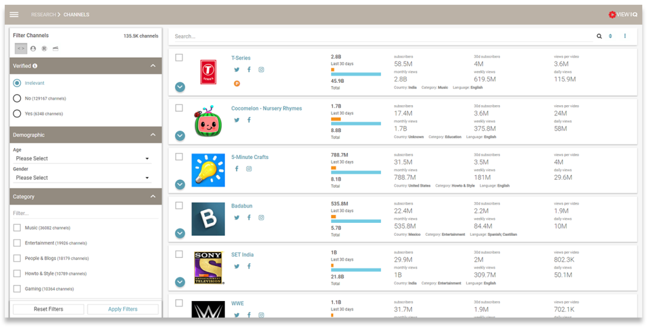Expand T-Series channel details
This screenshot has width=647, height=328.
[180, 87]
